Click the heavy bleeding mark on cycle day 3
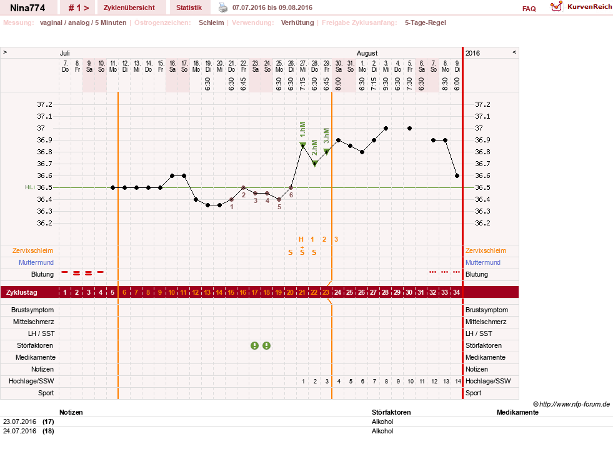This screenshot has height=449, width=613. coord(89,274)
